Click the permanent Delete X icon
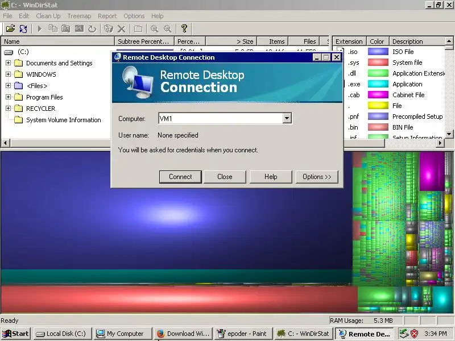The width and height of the screenshot is (455, 341). pos(122,28)
